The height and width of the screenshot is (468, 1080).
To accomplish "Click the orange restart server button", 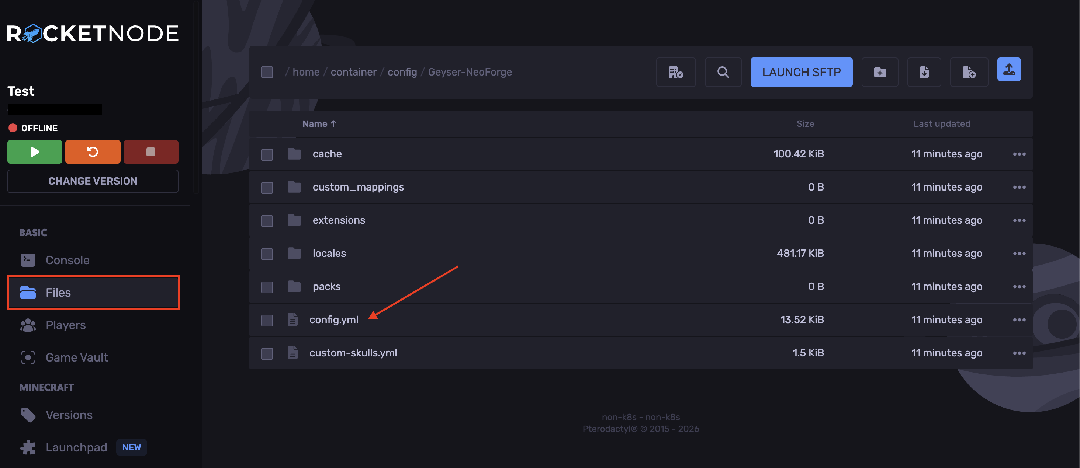I will click(93, 152).
